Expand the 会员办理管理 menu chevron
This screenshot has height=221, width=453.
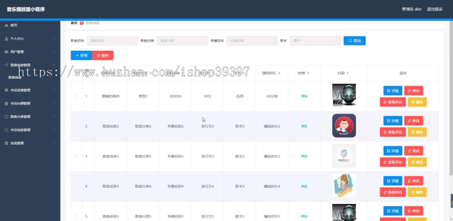(54, 103)
